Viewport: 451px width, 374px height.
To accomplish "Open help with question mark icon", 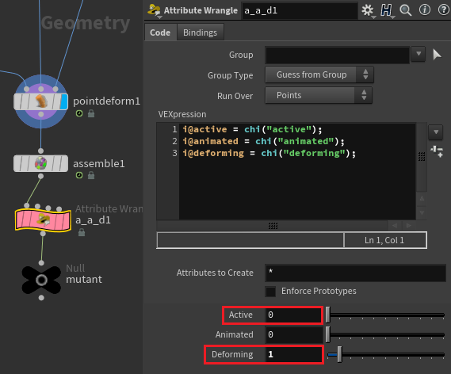I will [x=444, y=10].
